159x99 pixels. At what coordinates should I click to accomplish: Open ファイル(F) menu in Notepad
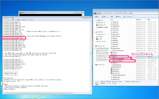pos(7,20)
